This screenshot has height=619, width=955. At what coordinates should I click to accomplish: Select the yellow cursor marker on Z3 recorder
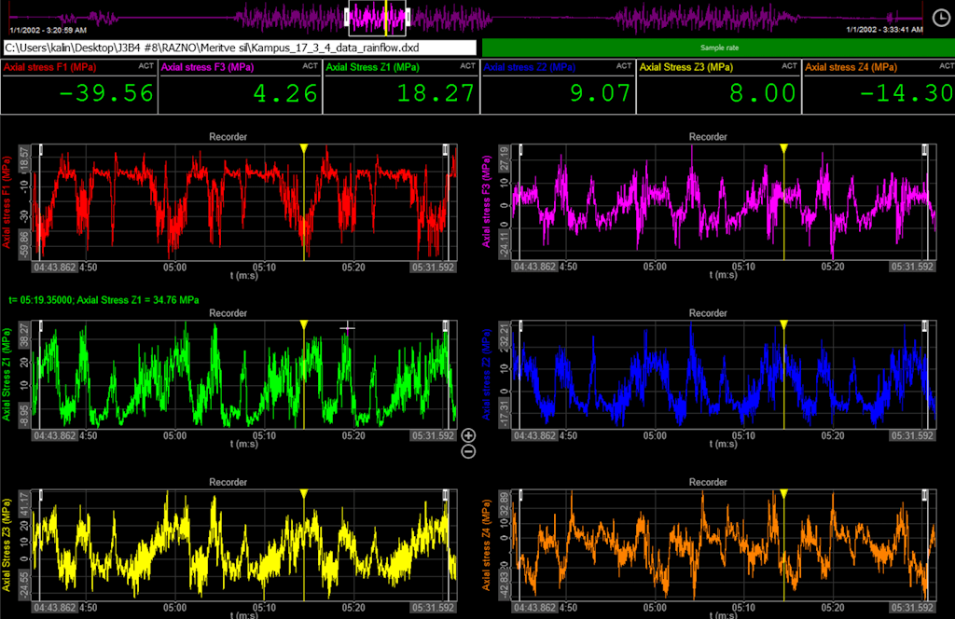(303, 494)
